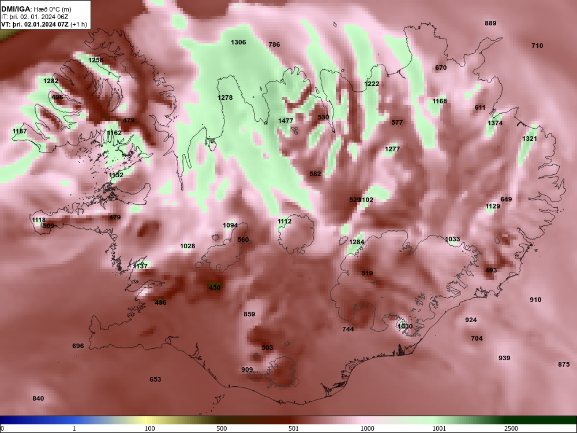
Task: Pick the 509 value label
Action: tap(48, 226)
